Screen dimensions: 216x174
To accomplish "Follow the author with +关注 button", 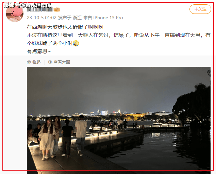I will click(200, 9).
